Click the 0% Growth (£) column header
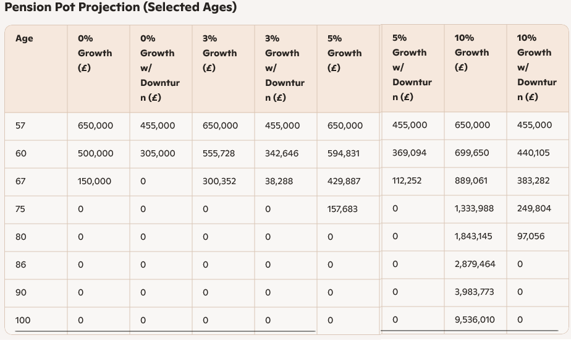The width and height of the screenshot is (571, 343). coord(95,53)
